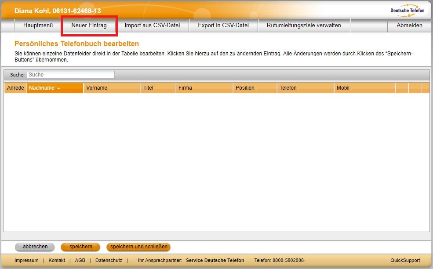The height and width of the screenshot is (269, 433).
Task: Sort by the Position column header
Action: pyautogui.click(x=255, y=88)
